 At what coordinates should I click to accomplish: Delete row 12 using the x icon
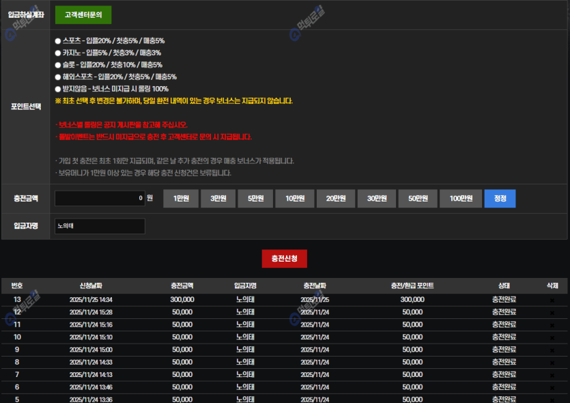pos(552,312)
